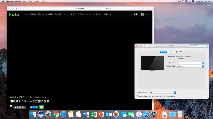Open System Preferences gear in Dock
Viewport: 213px width, 119px height.
click(x=154, y=114)
